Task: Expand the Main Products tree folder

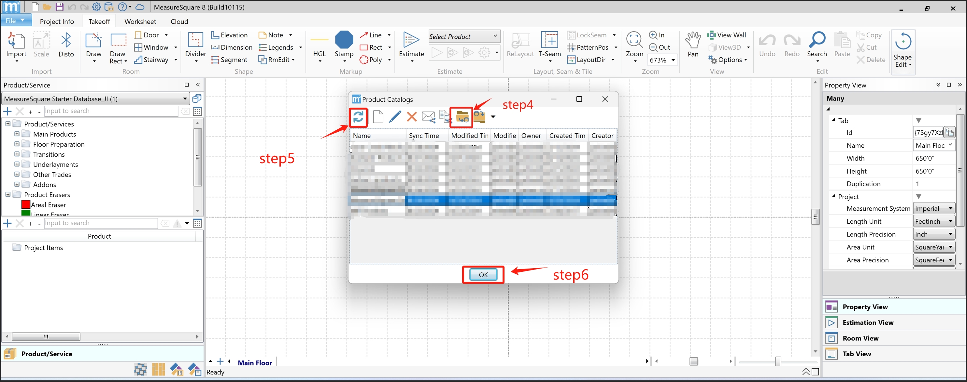Action: click(x=17, y=134)
